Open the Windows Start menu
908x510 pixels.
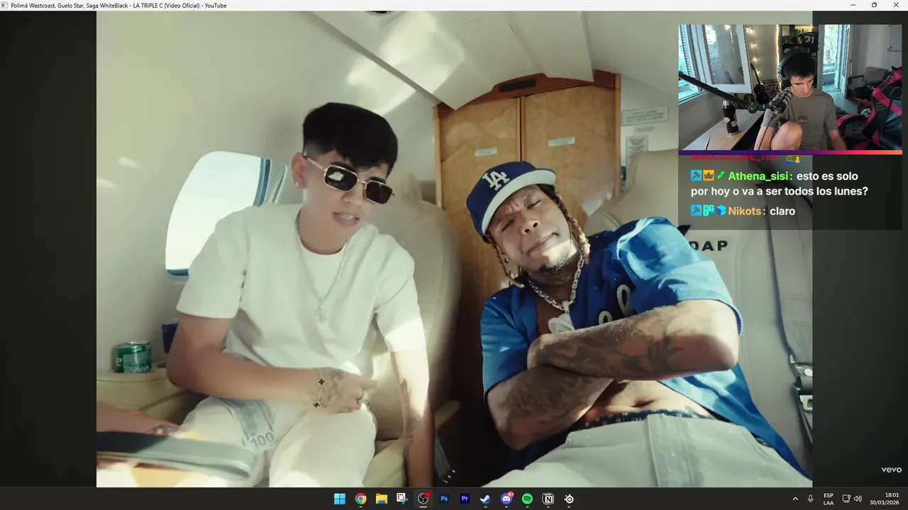pos(340,499)
